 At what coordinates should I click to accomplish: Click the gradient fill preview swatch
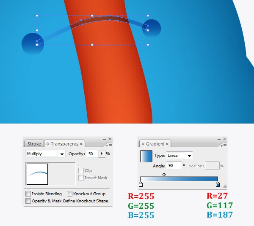pyautogui.click(x=146, y=156)
